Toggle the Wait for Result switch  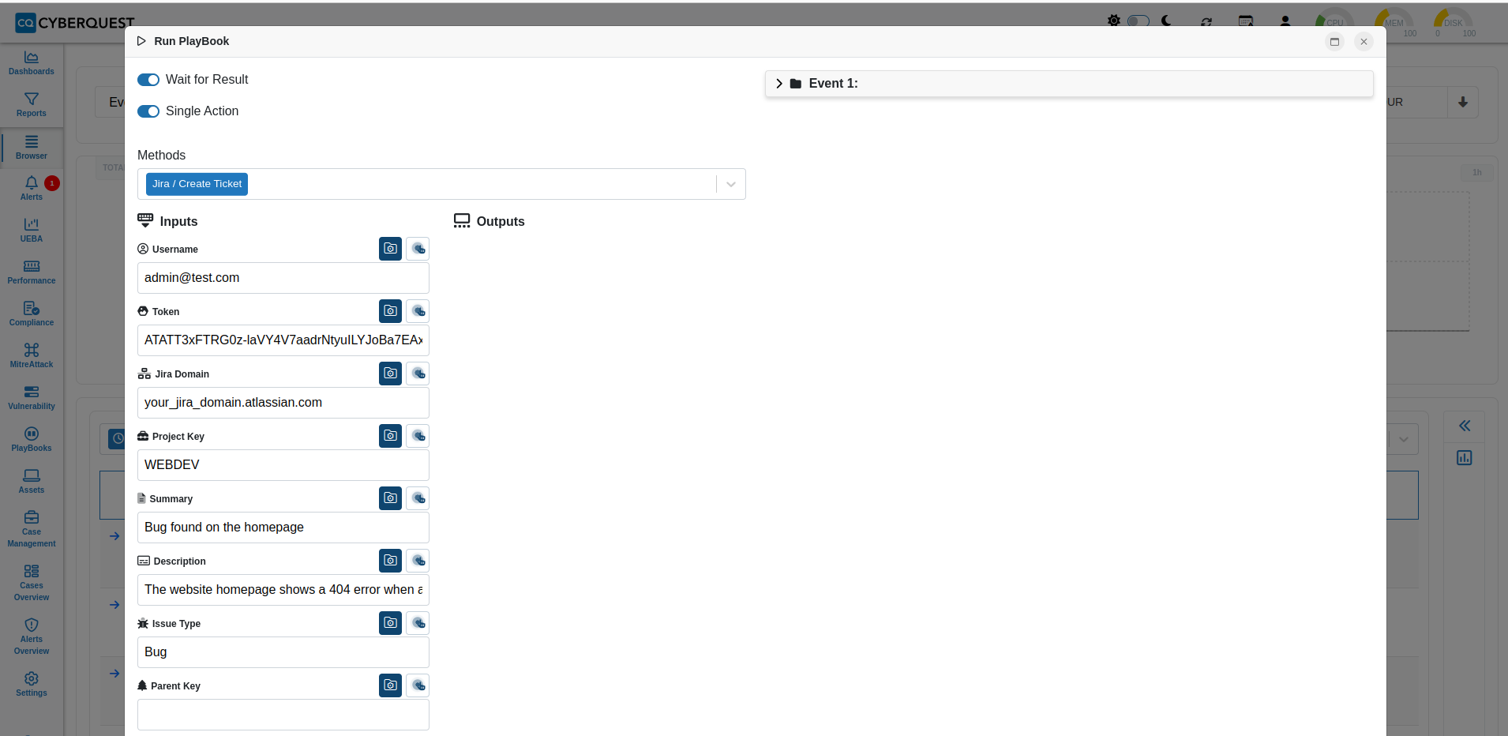(x=148, y=80)
